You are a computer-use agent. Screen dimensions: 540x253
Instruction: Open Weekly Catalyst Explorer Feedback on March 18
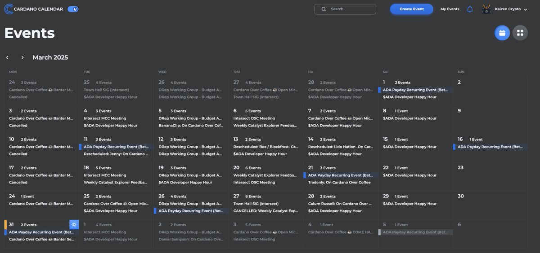tap(116, 183)
